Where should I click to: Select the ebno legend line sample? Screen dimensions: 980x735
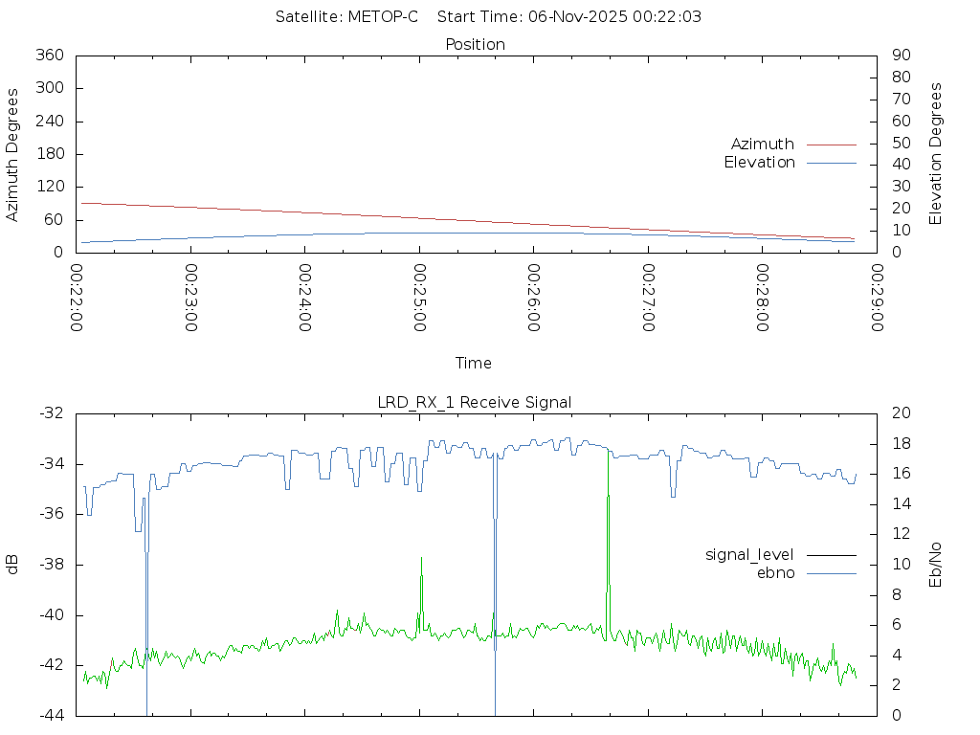tap(831, 573)
